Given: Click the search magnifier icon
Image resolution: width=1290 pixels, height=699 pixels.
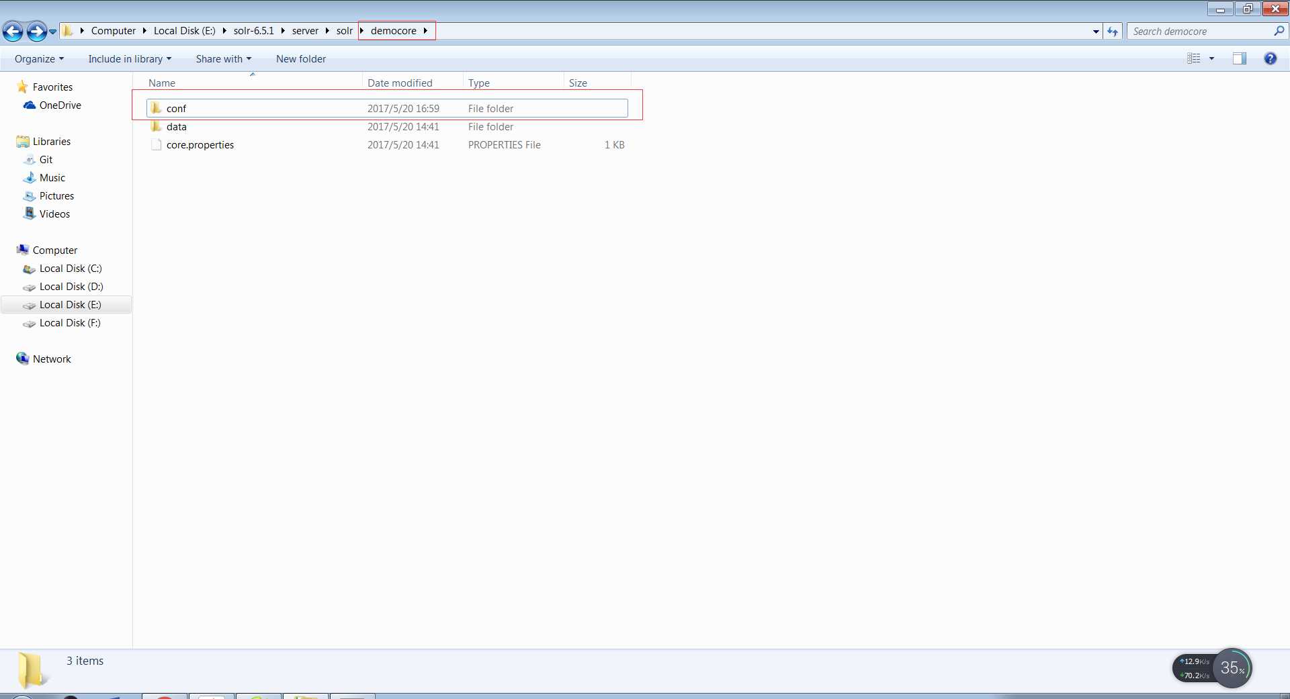Looking at the screenshot, I should 1279,31.
